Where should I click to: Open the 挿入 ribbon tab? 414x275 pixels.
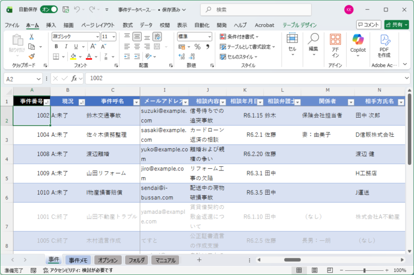[x=51, y=25]
